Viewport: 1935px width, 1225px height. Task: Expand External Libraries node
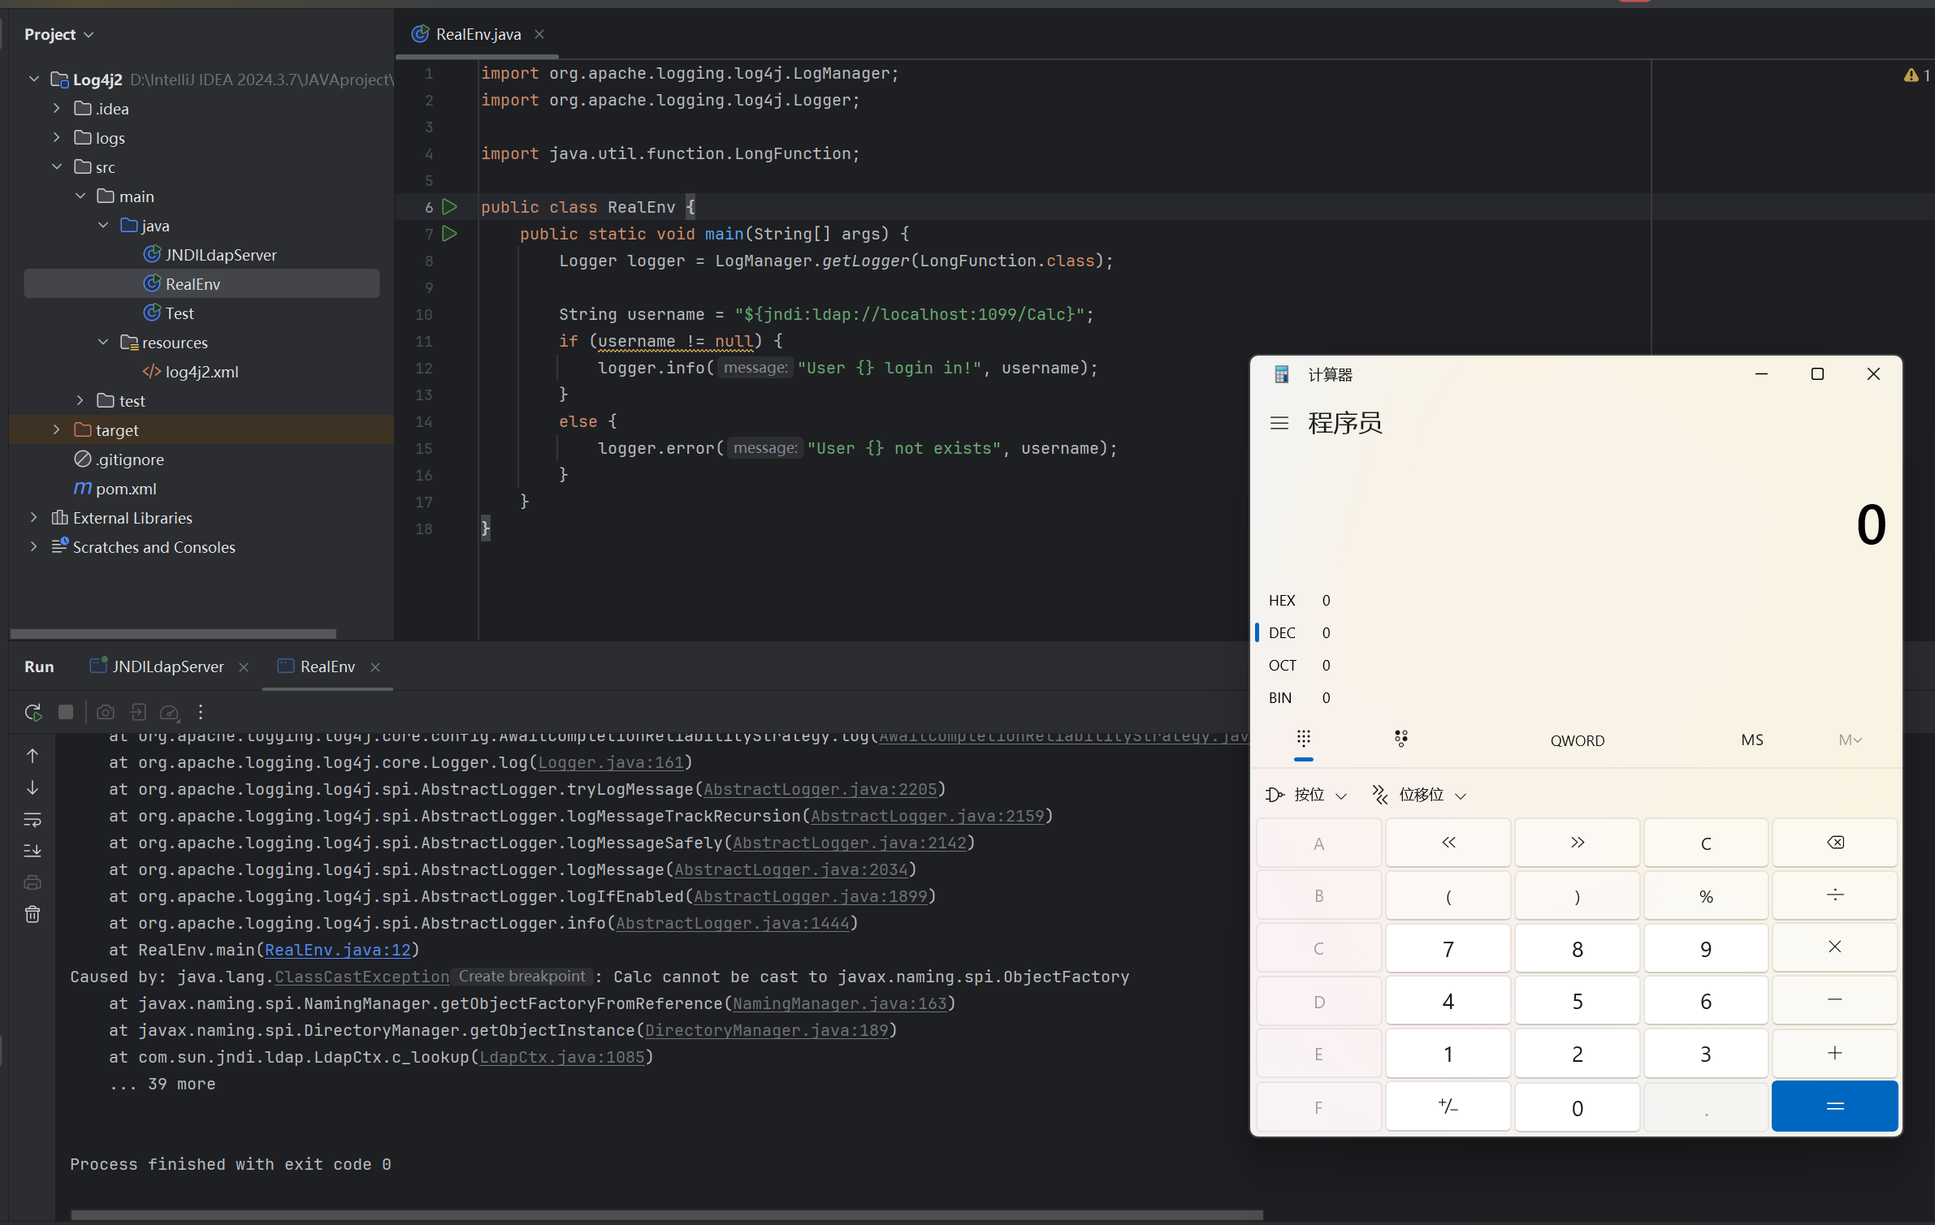(33, 517)
